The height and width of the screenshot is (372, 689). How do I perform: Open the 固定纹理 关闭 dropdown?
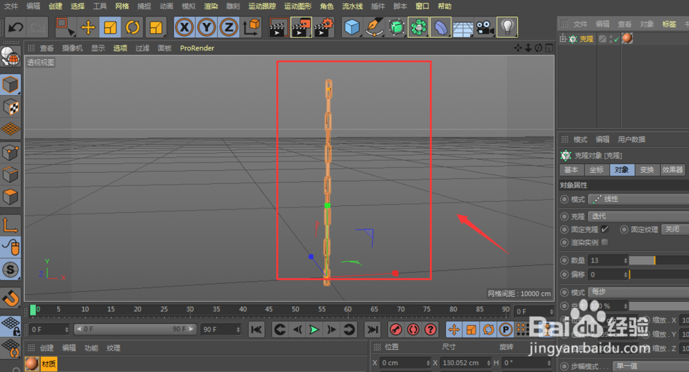[675, 229]
